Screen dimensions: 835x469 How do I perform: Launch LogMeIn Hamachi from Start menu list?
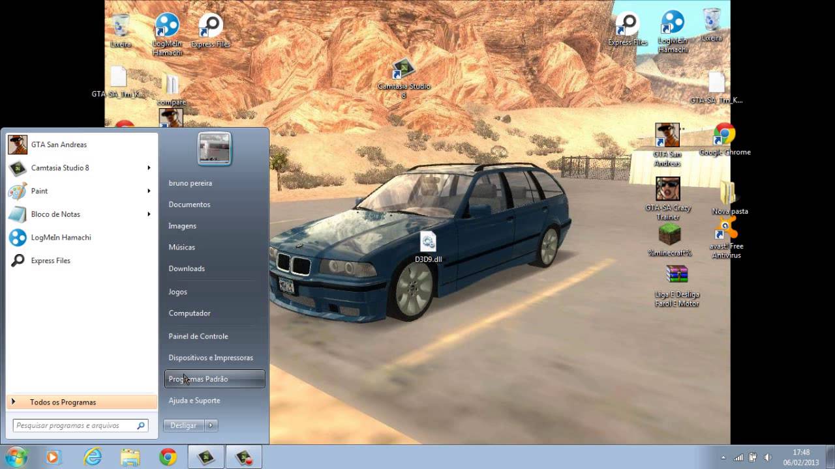coord(82,237)
